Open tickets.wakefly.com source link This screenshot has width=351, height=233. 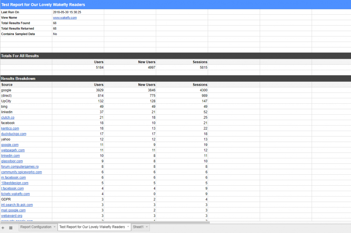point(15,194)
